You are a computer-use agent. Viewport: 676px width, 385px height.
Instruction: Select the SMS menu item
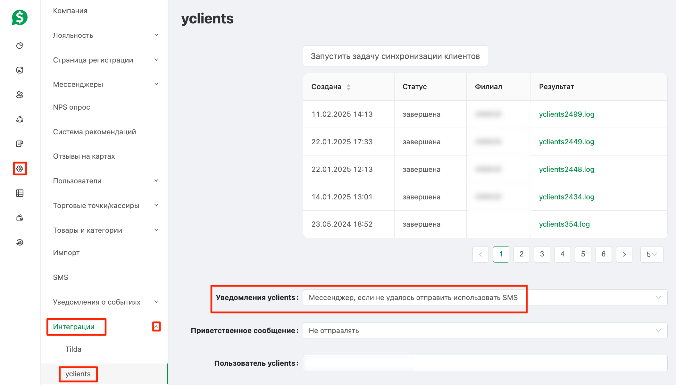tap(61, 278)
